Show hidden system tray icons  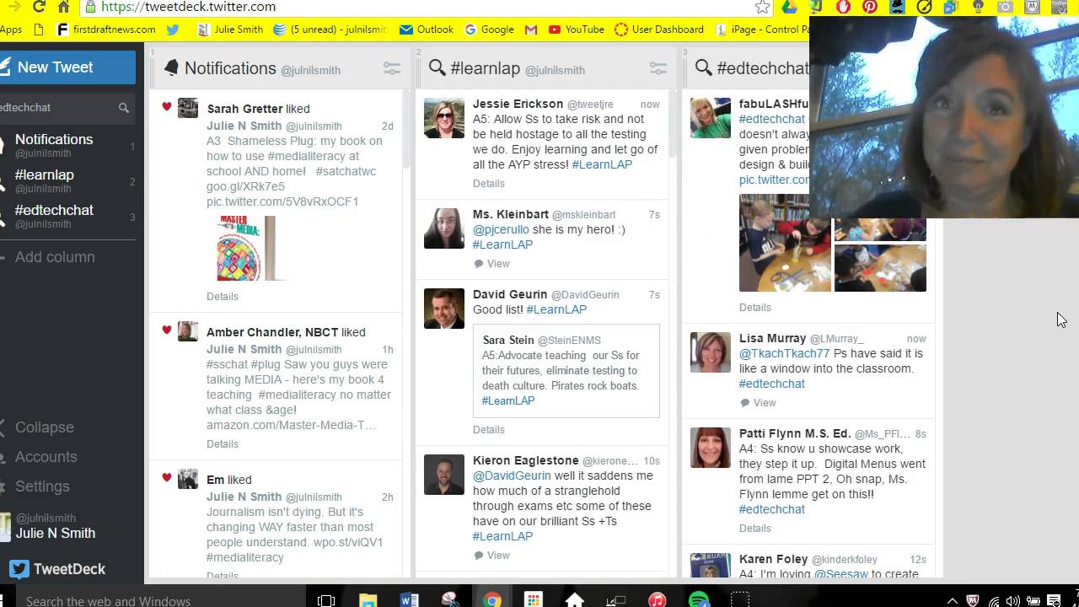click(953, 601)
